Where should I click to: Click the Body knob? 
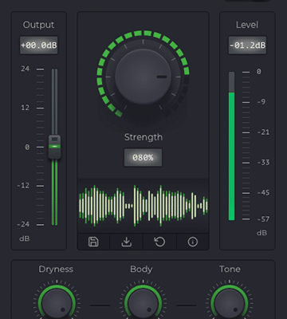143,303
